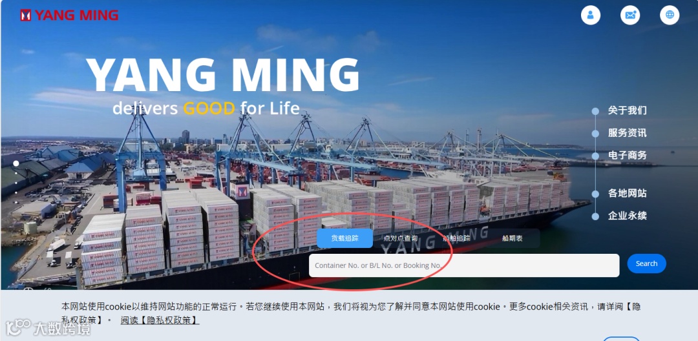This screenshot has width=698, height=341.
Task: Open the globe language selector
Action: coord(670,15)
